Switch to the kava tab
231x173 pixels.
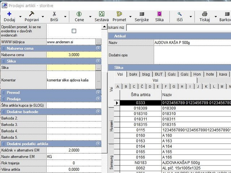[x=223, y=74]
